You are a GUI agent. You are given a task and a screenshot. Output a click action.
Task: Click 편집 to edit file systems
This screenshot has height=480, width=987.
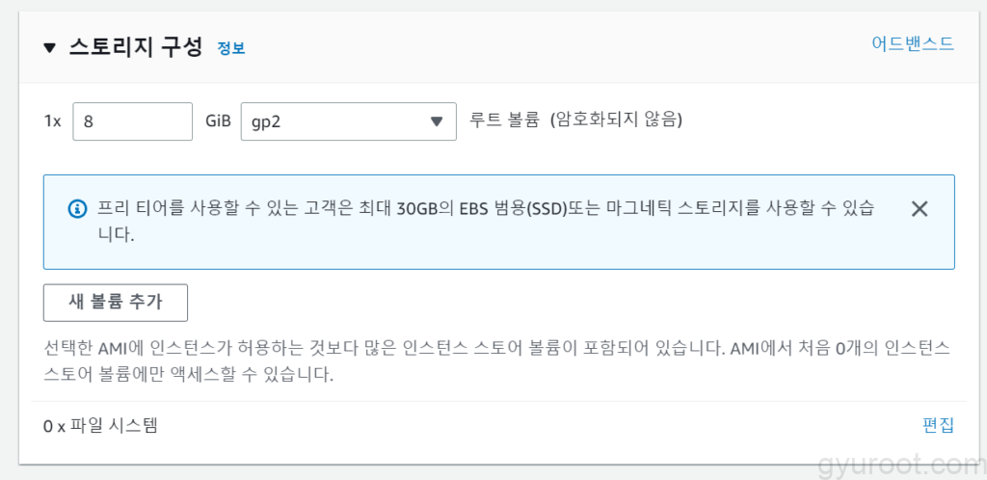click(x=938, y=425)
